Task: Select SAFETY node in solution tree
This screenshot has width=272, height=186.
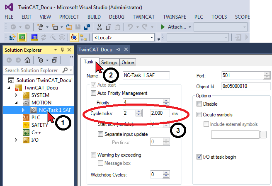Action: (40, 125)
